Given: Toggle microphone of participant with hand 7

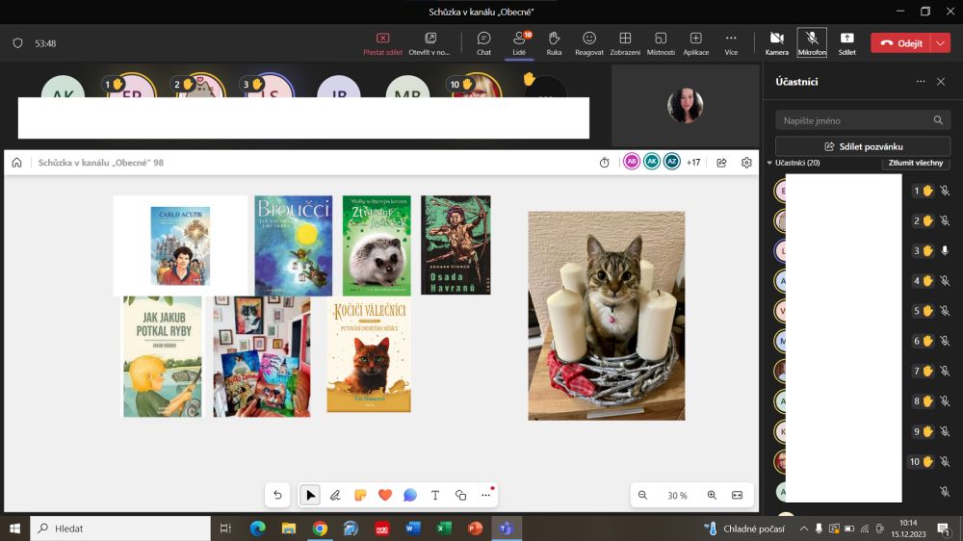Looking at the screenshot, I should [x=945, y=372].
